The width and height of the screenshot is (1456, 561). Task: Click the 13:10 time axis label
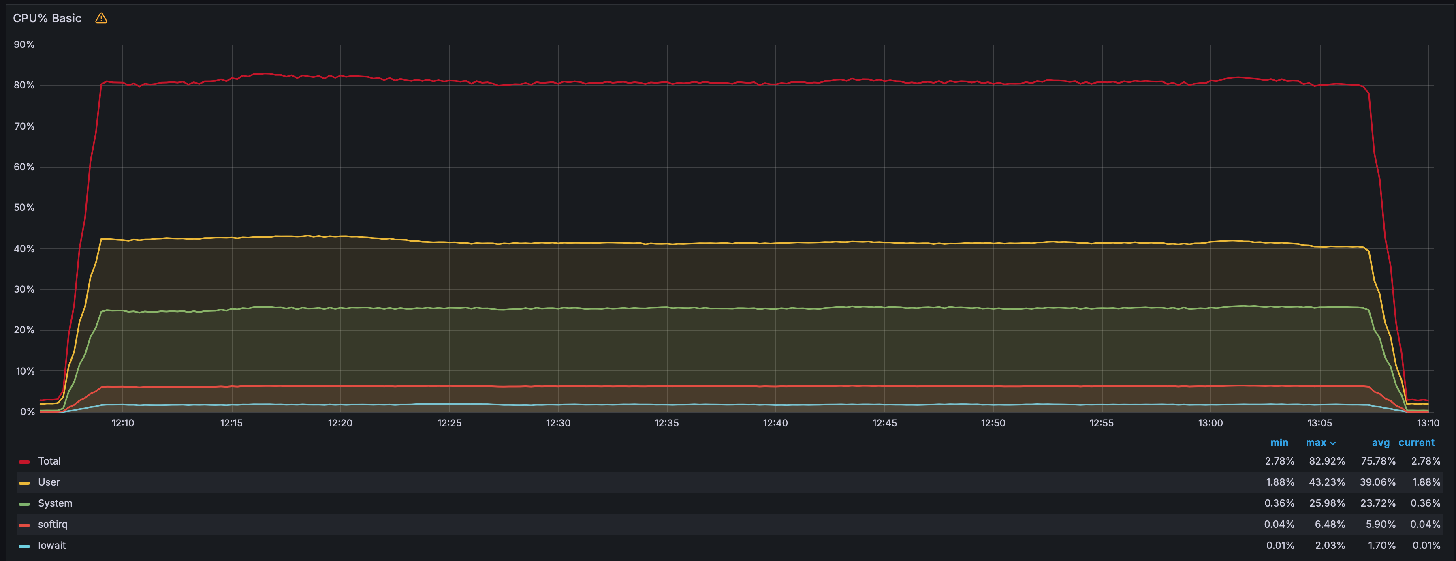click(1428, 422)
